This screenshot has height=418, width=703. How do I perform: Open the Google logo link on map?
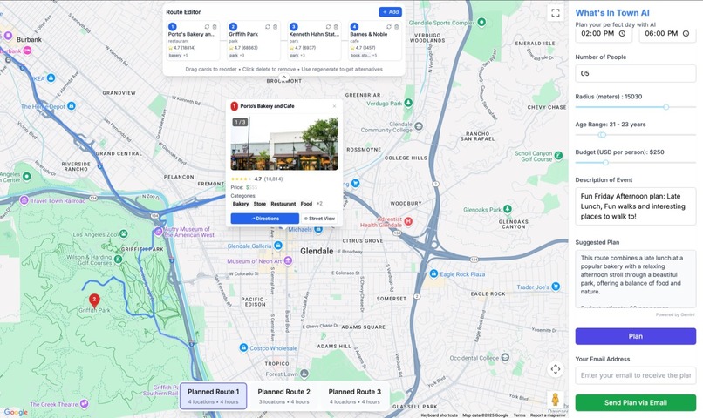pos(16,412)
